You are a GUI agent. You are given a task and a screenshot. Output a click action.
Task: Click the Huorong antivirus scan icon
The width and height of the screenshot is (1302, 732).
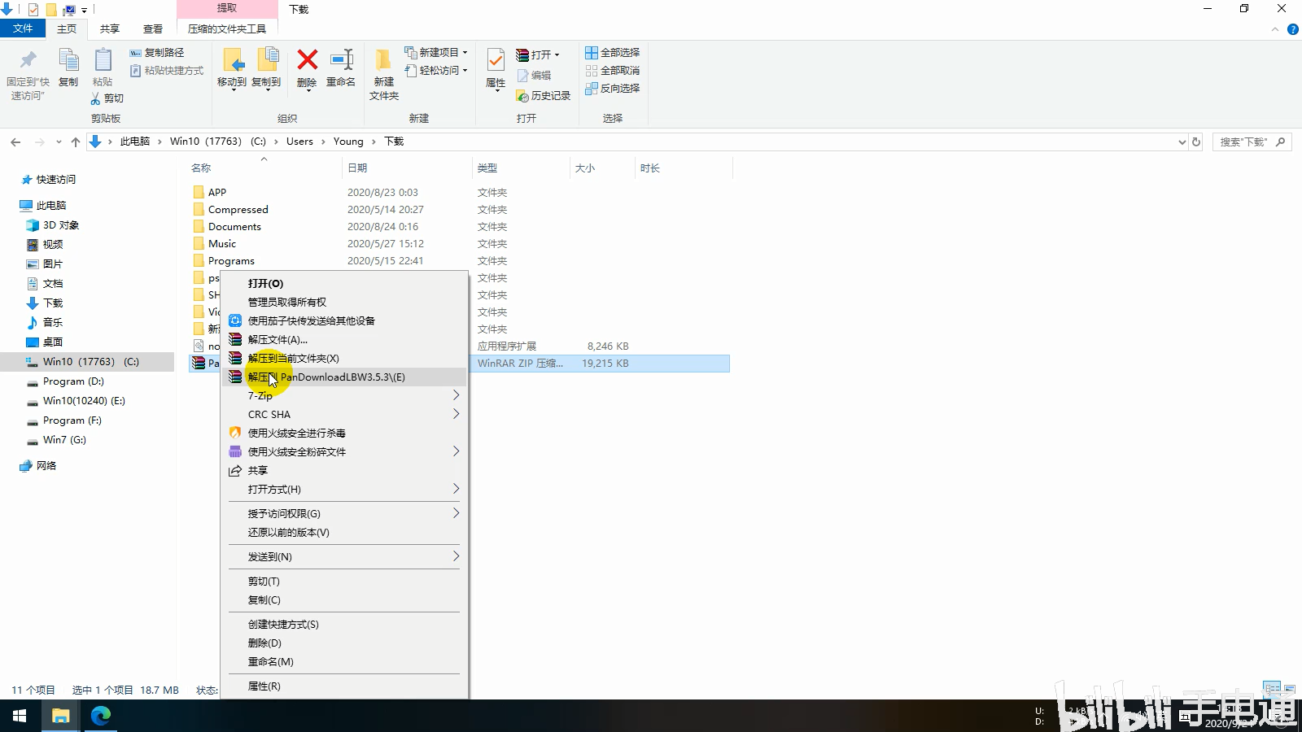coord(235,433)
